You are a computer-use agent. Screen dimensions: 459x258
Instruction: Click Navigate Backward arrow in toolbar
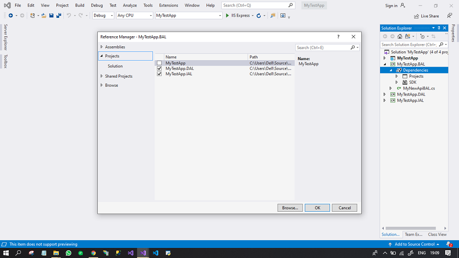coord(11,16)
